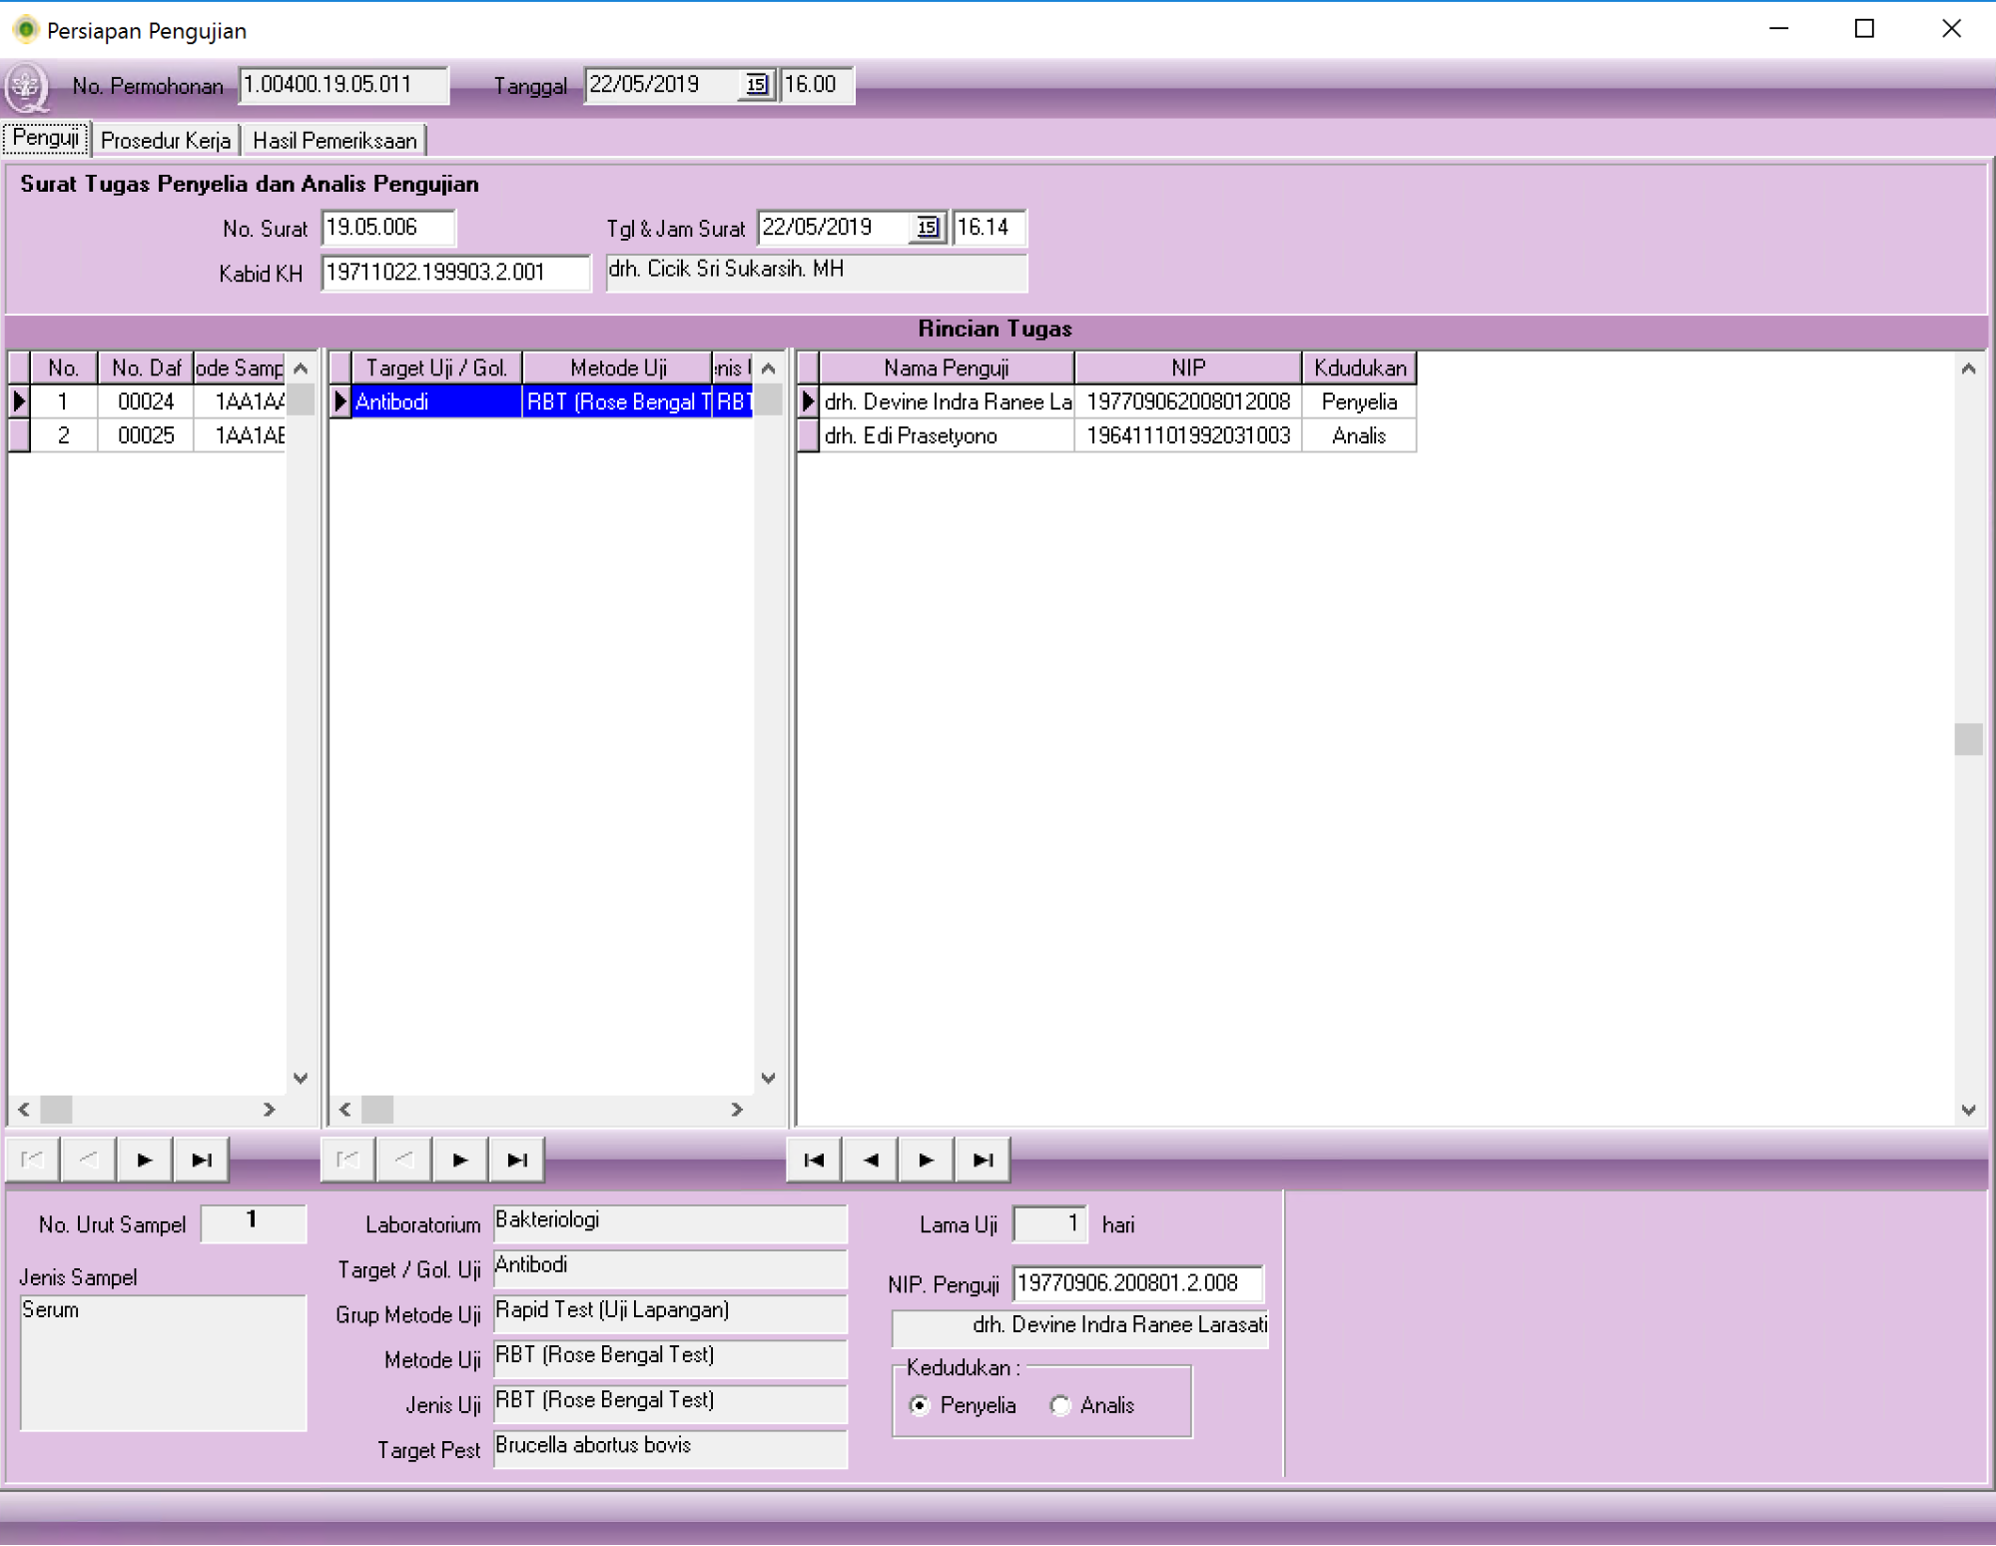Jump to last record in Target Uji navigator

point(516,1159)
